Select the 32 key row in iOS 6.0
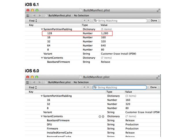Screen dimensions: 185x139 (x=93, y=104)
